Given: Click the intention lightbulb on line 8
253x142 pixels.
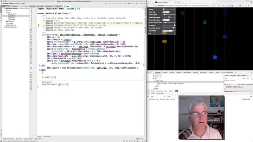Looking at the screenshot, I should coord(39,25).
